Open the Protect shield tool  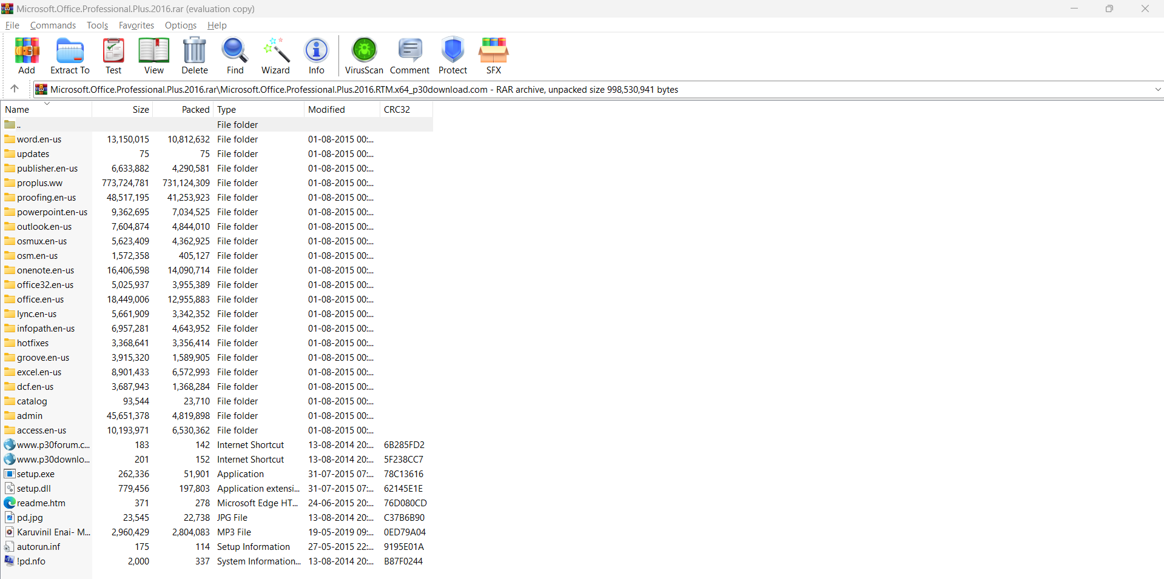coord(452,55)
